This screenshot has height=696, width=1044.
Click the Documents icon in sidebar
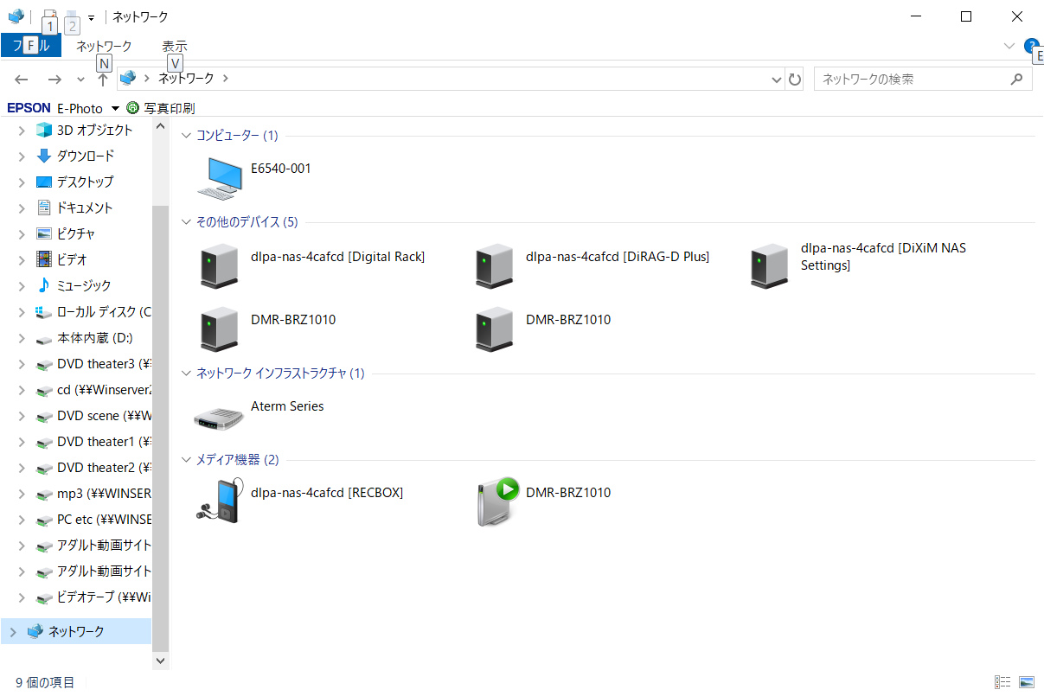point(44,208)
